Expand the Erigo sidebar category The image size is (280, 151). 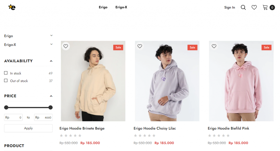[x=51, y=36]
